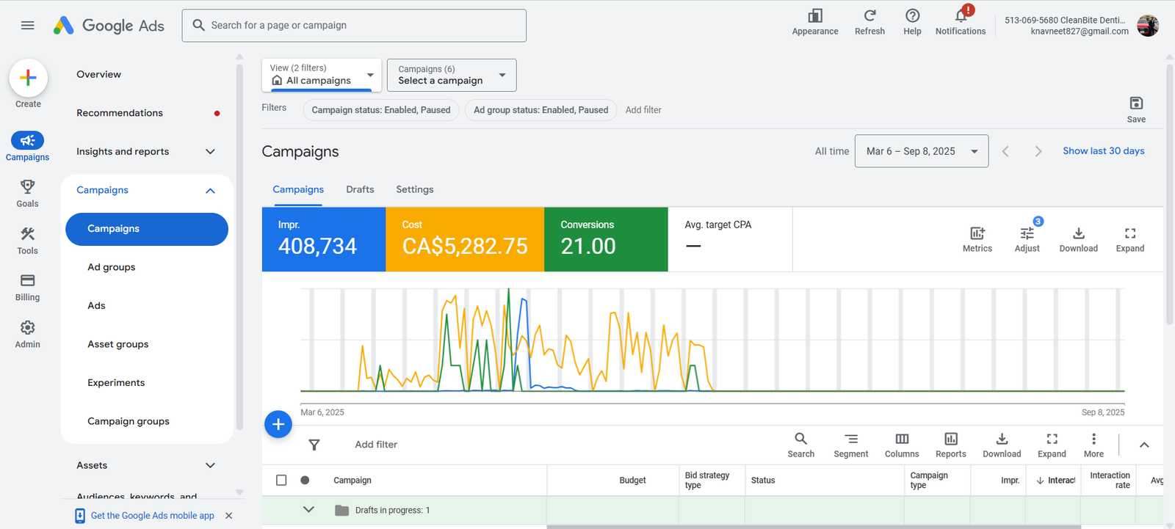Image resolution: width=1175 pixels, height=529 pixels.
Task: Open Tools in the left rail
Action: click(27, 235)
